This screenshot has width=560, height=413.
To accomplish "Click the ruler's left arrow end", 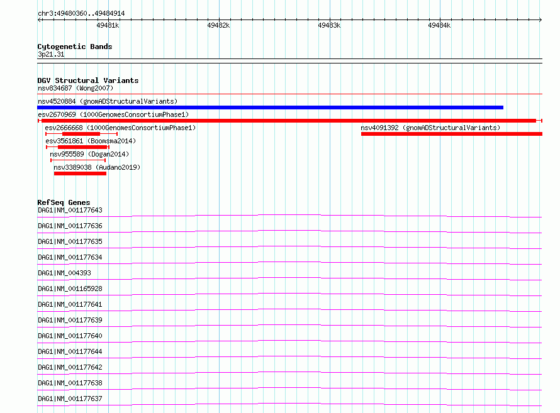I will click(x=39, y=19).
